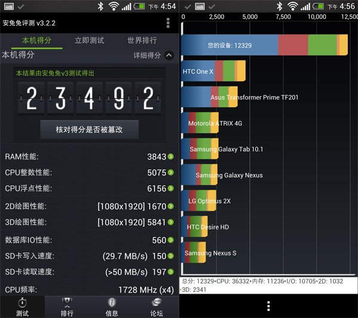Open the 排行 trophy tab at bottom
Viewport: 358px width, 318px height.
67,307
